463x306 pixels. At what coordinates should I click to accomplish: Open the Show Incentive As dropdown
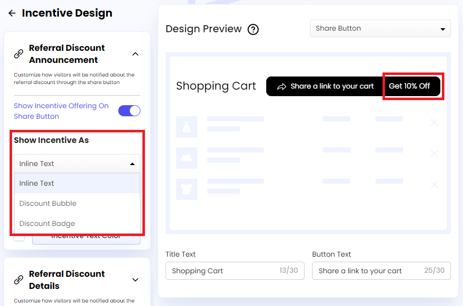click(x=76, y=164)
